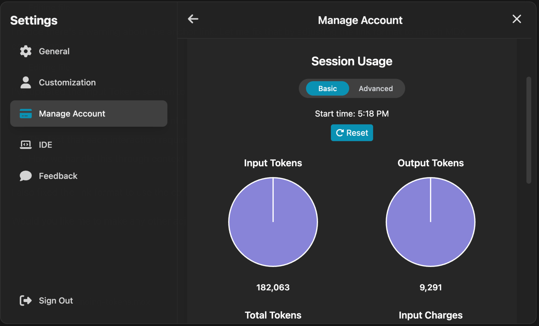The width and height of the screenshot is (539, 326).
Task: Click the Customization person icon
Action: click(25, 83)
